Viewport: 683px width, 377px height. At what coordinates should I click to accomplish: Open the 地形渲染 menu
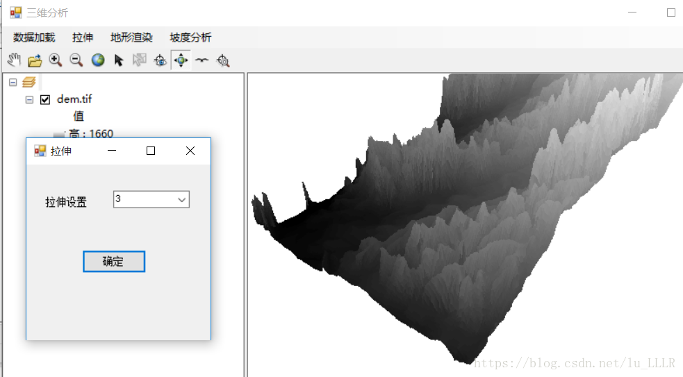131,37
